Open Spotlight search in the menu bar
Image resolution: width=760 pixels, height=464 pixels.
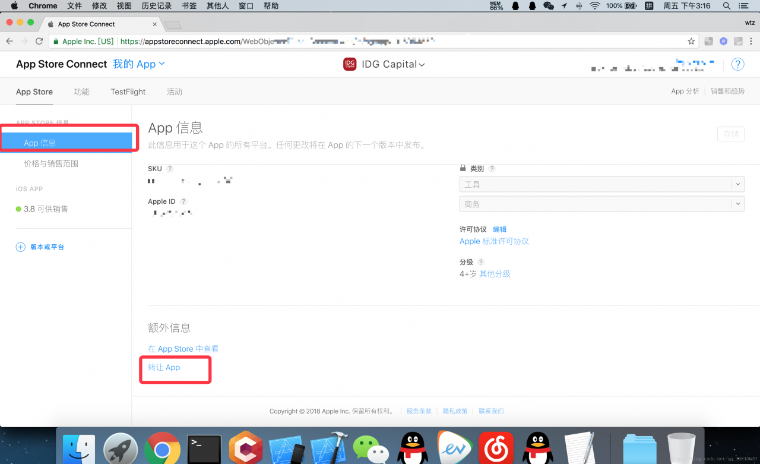pyautogui.click(x=727, y=6)
